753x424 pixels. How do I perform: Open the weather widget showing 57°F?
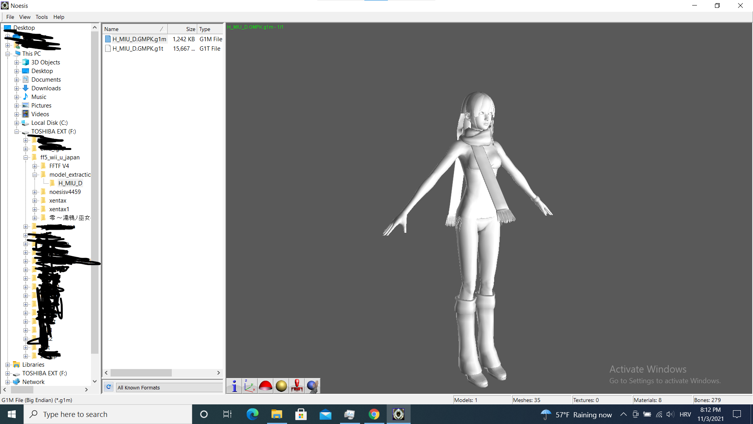click(576, 415)
